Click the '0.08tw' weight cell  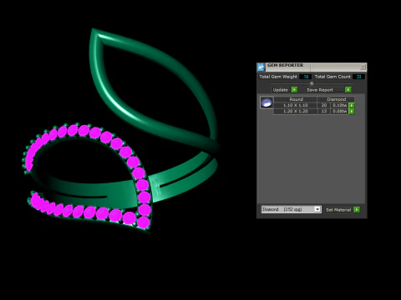pos(340,111)
